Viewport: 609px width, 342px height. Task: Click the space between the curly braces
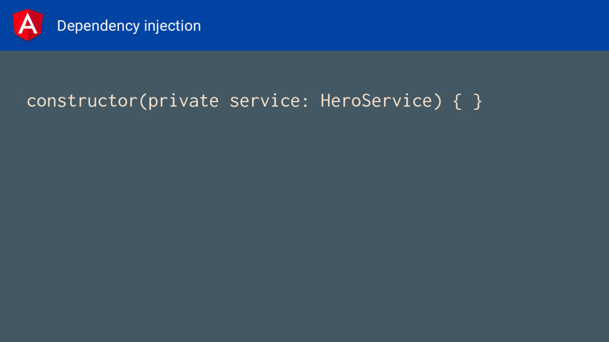(467, 102)
